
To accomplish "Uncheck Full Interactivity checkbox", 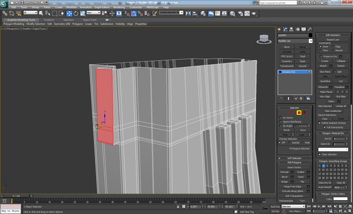I will pos(324,127).
